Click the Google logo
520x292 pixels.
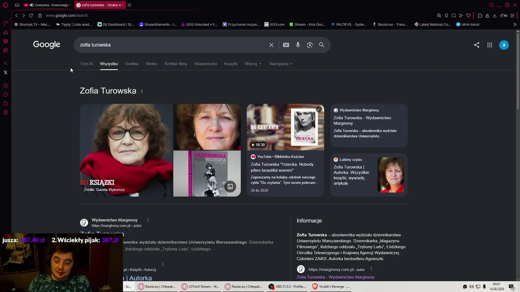tap(47, 45)
